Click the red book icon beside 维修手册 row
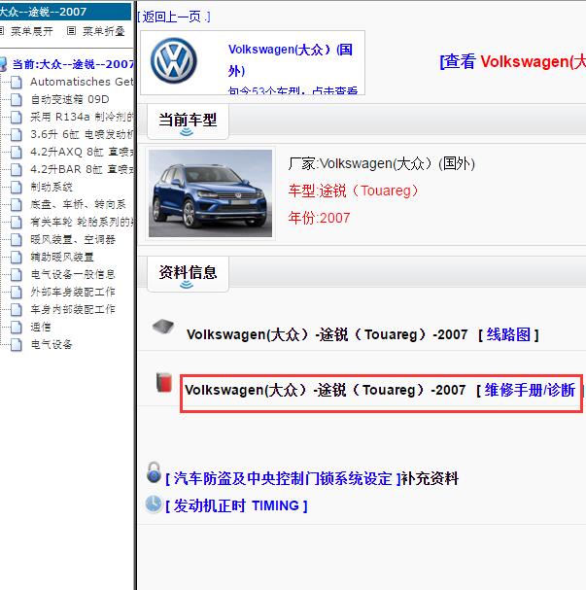Screen dimensions: 586x590 click(x=164, y=382)
